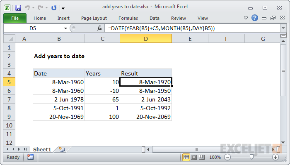The height and width of the screenshot is (165, 290).
Task: Expand the Name Box dropdown
Action: [65, 28]
